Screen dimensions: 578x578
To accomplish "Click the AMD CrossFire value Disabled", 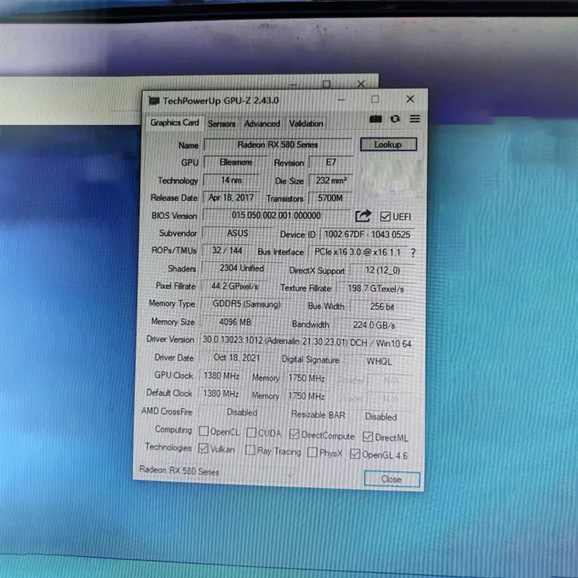I will [x=242, y=413].
